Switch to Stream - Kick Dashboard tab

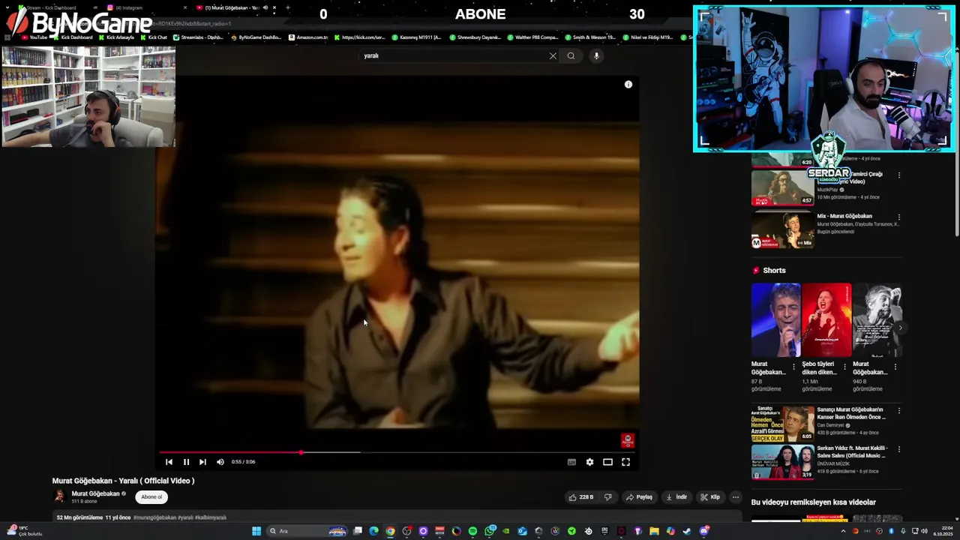[x=56, y=7]
